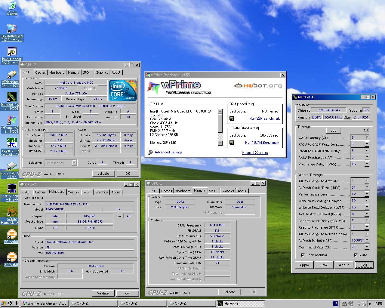385x308 pixels.
Task: Open the Start menu button
Action: tap(10, 303)
